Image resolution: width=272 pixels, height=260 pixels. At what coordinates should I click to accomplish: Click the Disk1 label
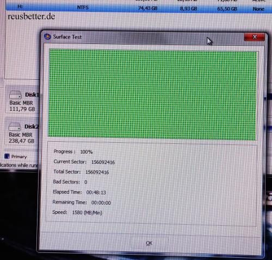[32, 94]
